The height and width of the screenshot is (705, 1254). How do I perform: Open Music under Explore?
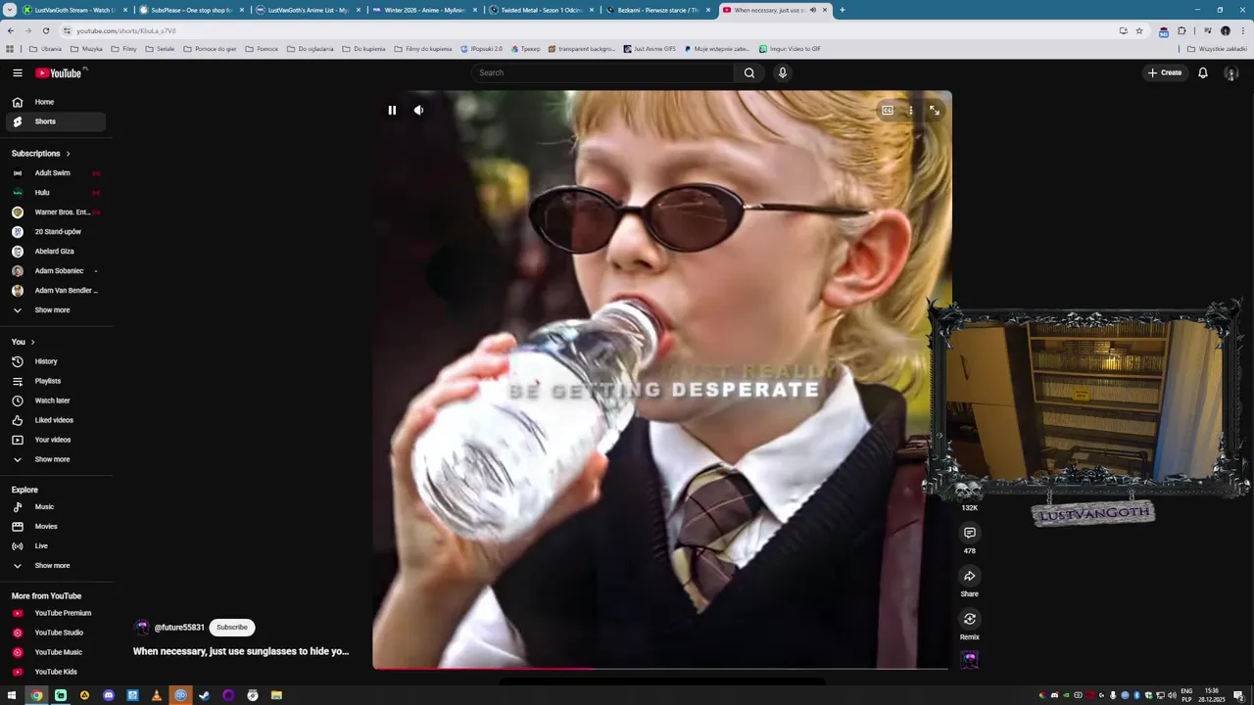(56, 507)
